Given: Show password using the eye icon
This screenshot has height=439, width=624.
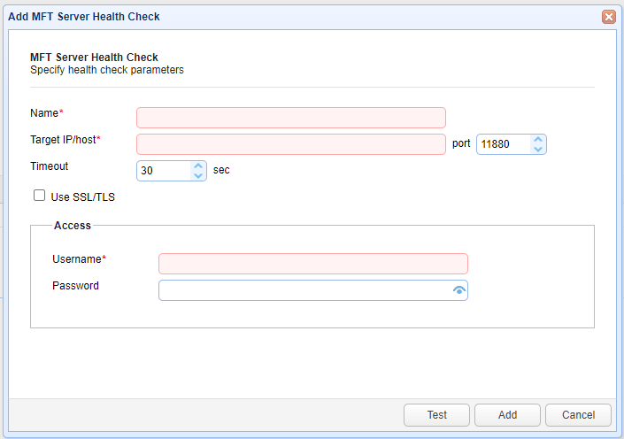Looking at the screenshot, I should [459, 290].
